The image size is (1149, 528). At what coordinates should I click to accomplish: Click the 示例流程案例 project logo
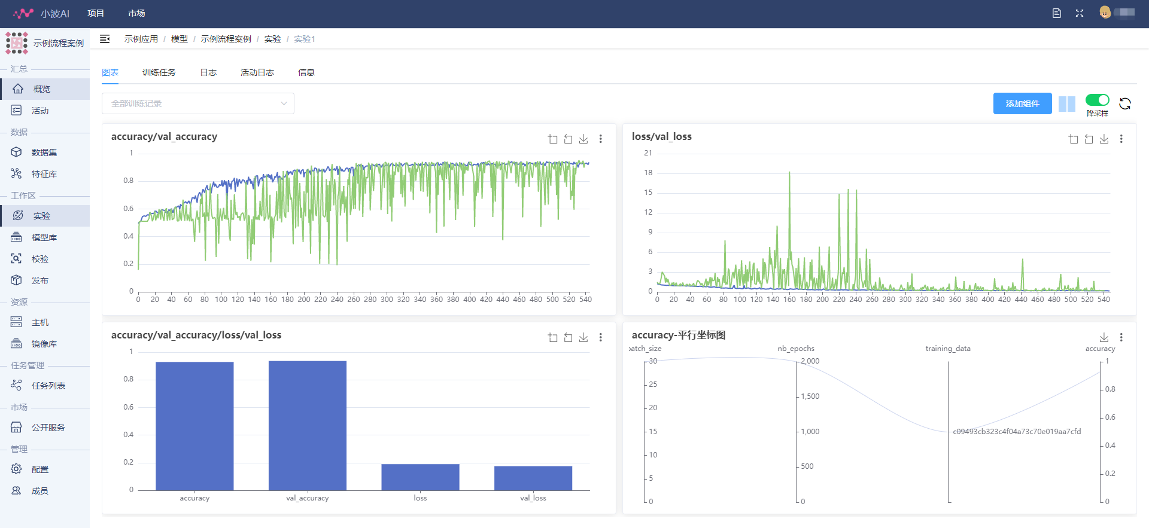(17, 43)
